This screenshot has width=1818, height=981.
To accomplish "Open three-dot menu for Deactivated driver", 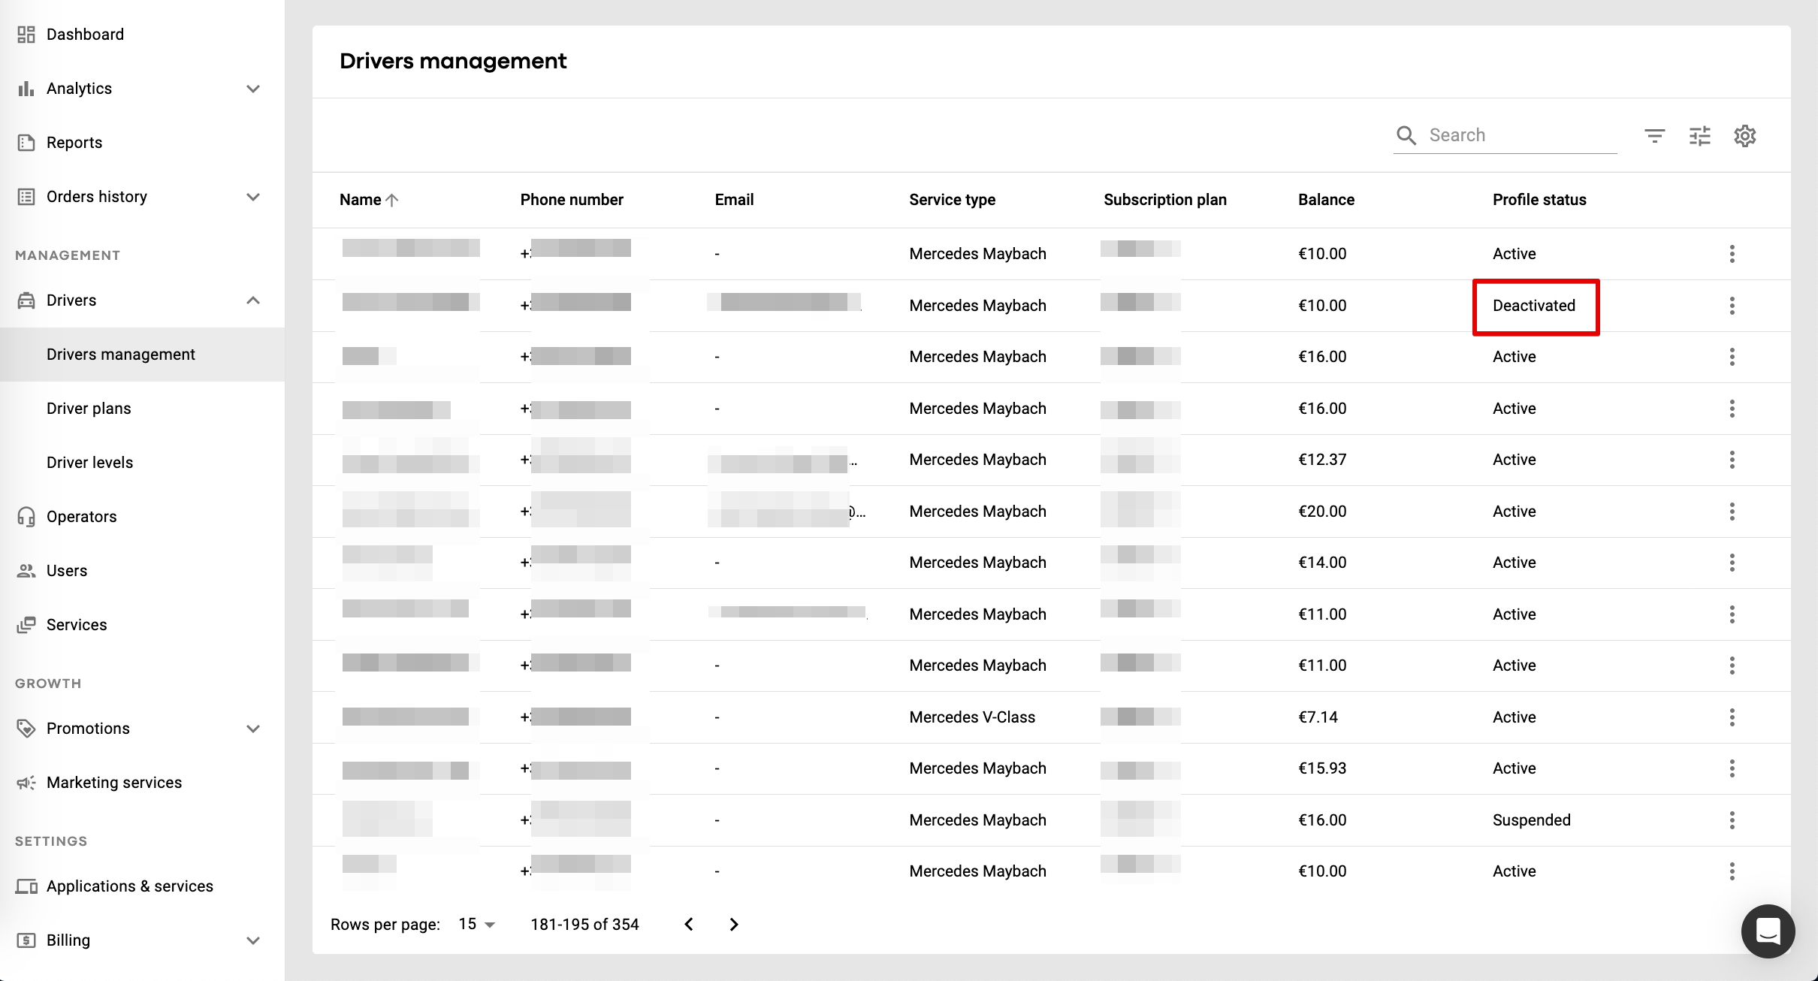I will point(1732,306).
